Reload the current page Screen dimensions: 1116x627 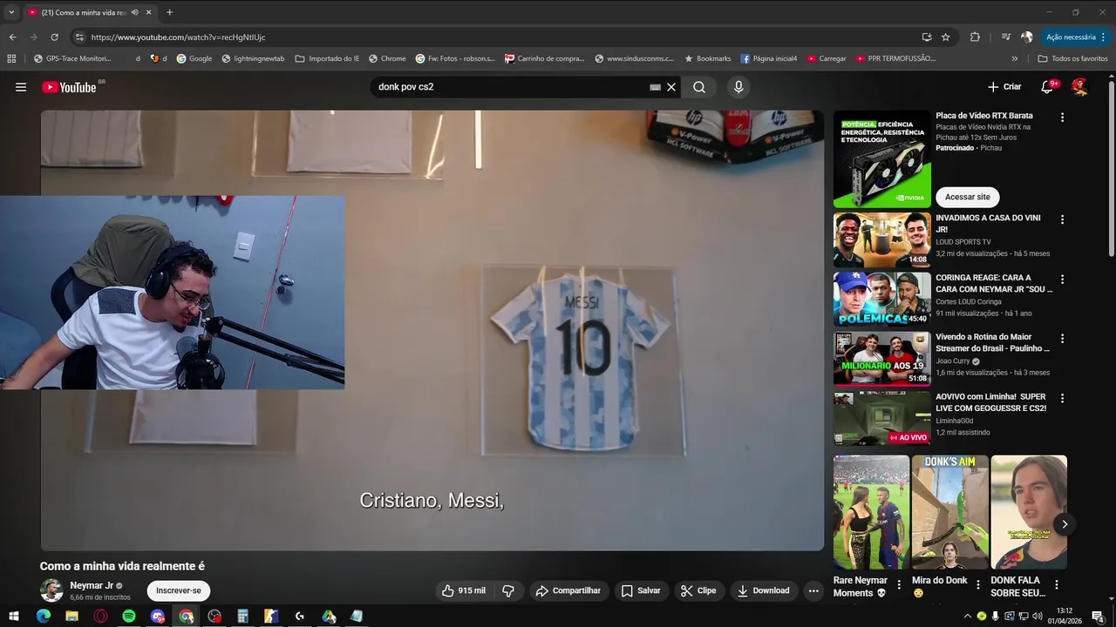(x=54, y=37)
